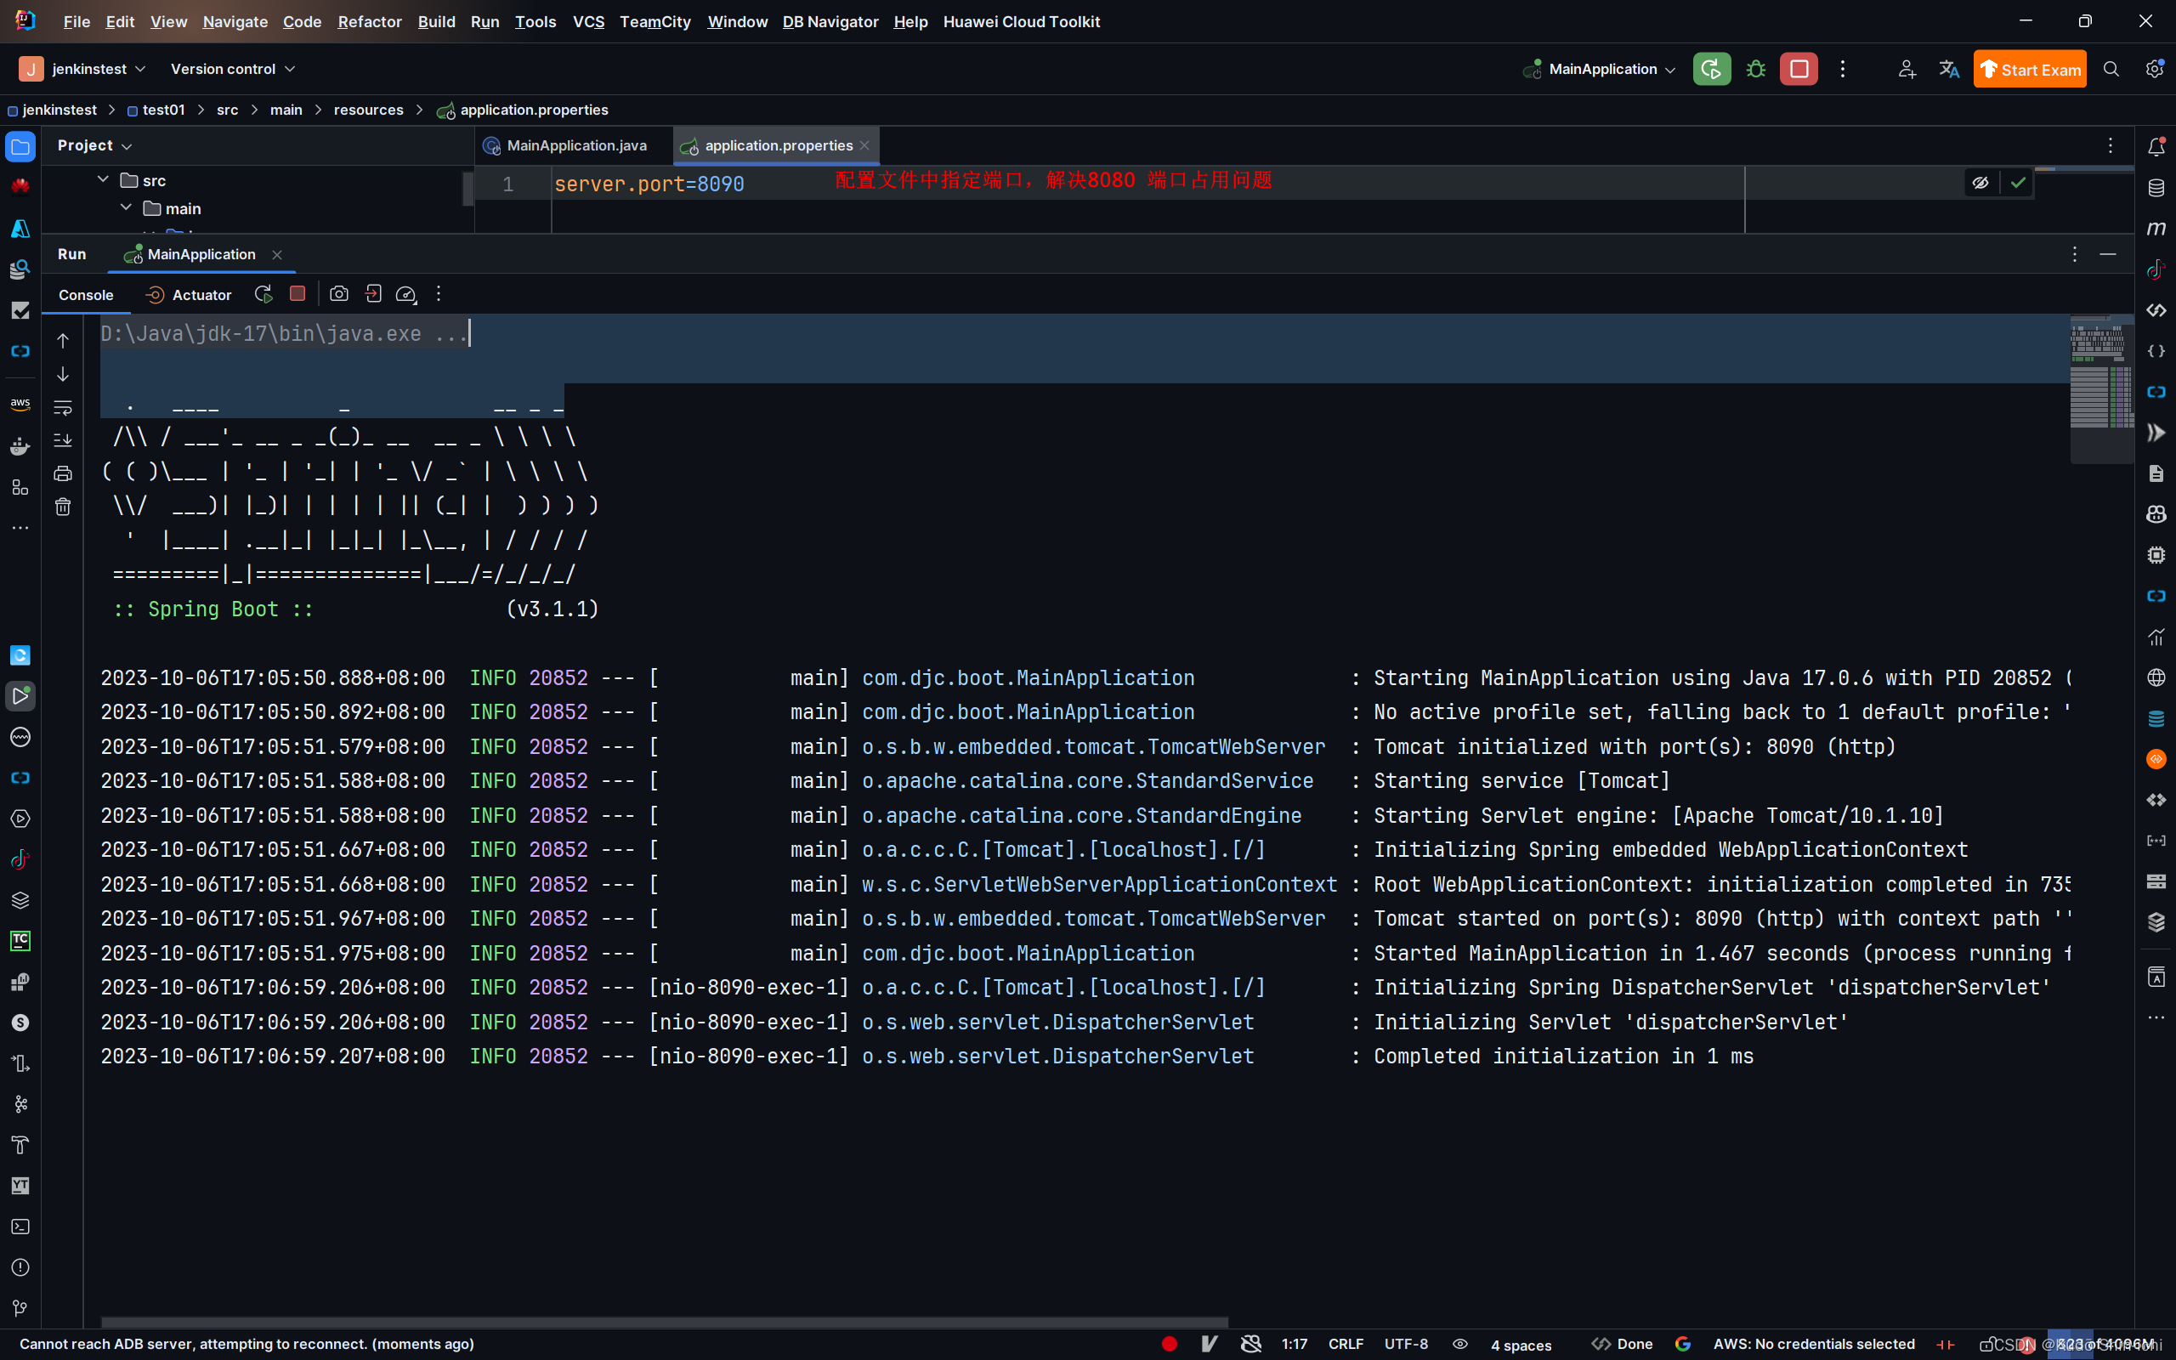
Task: Open Run panel options three-dot menu
Action: click(2074, 254)
